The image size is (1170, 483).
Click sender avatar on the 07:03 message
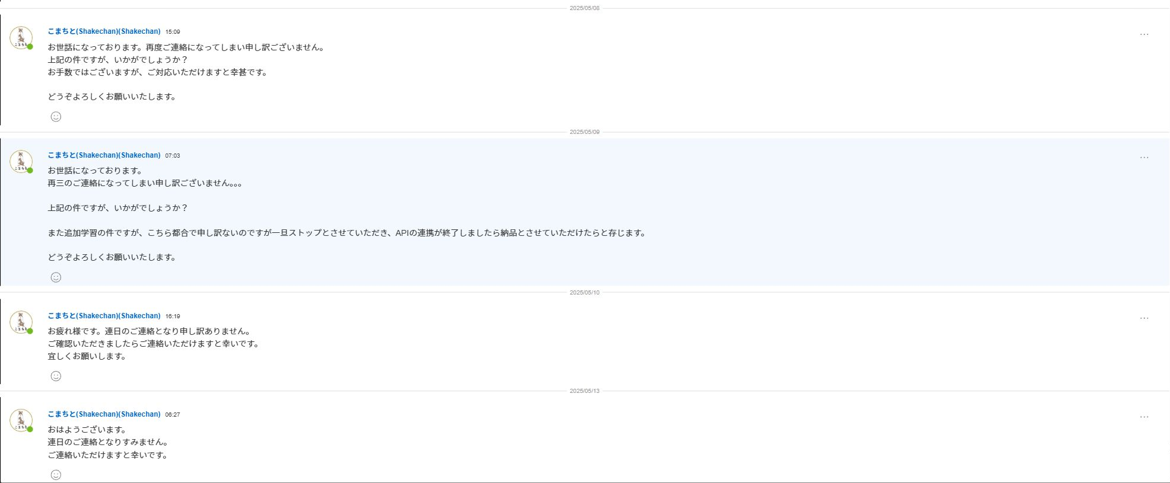pos(21,161)
